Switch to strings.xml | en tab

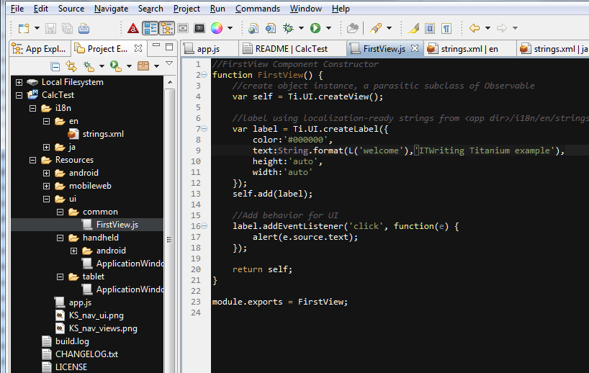pos(469,49)
